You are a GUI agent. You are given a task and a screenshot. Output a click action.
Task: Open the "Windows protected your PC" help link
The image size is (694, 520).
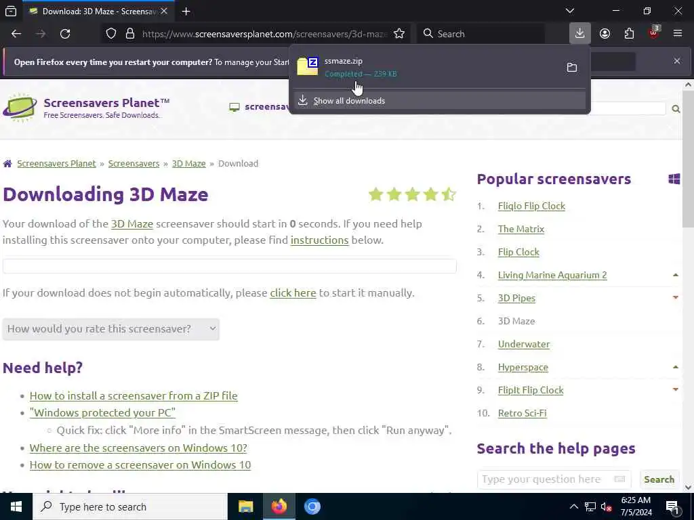coord(102,412)
